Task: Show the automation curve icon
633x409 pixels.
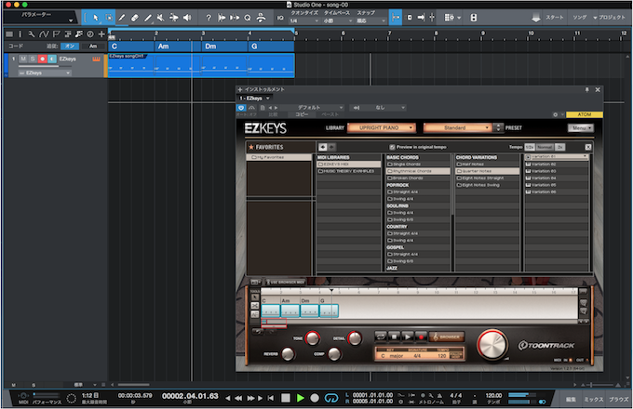Action: 44,34
